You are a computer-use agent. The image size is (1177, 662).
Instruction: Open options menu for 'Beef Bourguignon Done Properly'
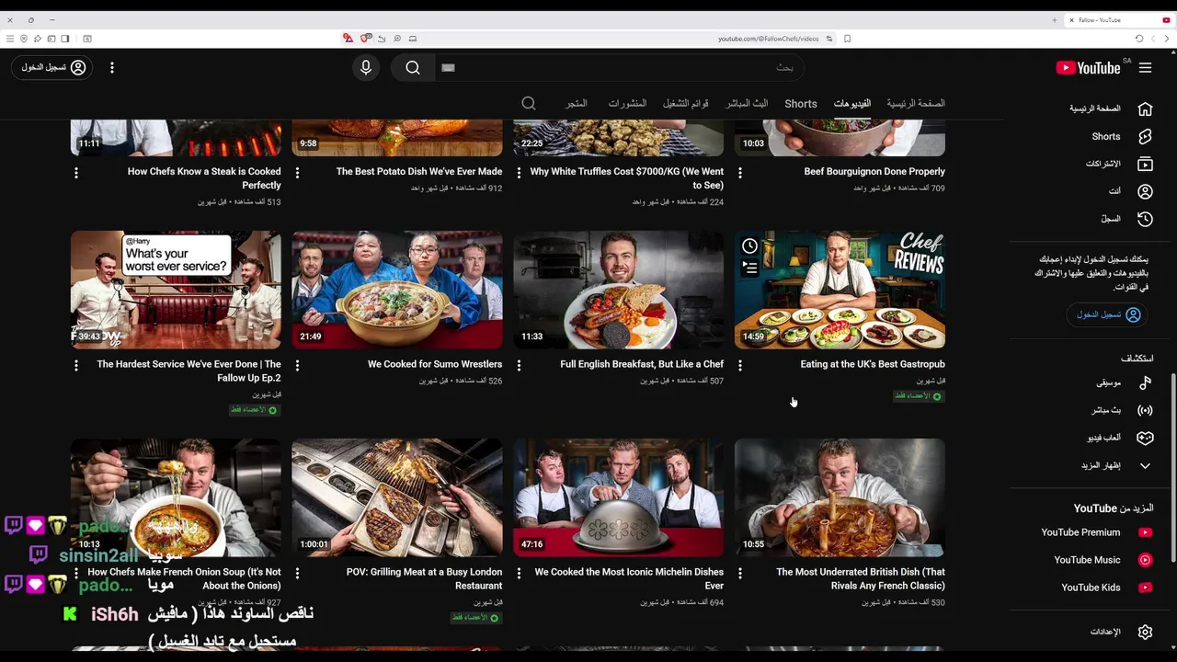tap(740, 172)
